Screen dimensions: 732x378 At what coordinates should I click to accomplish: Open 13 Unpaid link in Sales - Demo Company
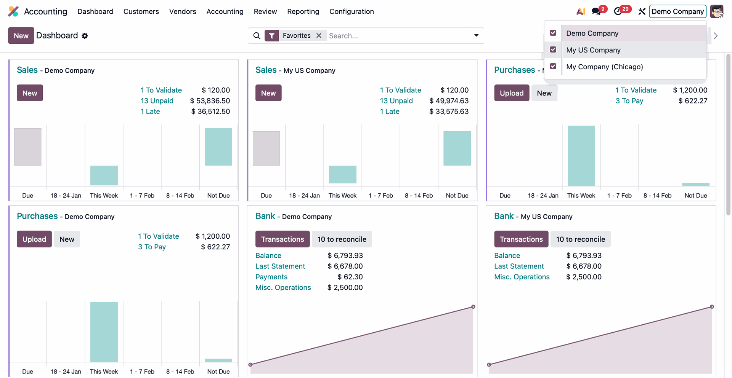point(157,101)
